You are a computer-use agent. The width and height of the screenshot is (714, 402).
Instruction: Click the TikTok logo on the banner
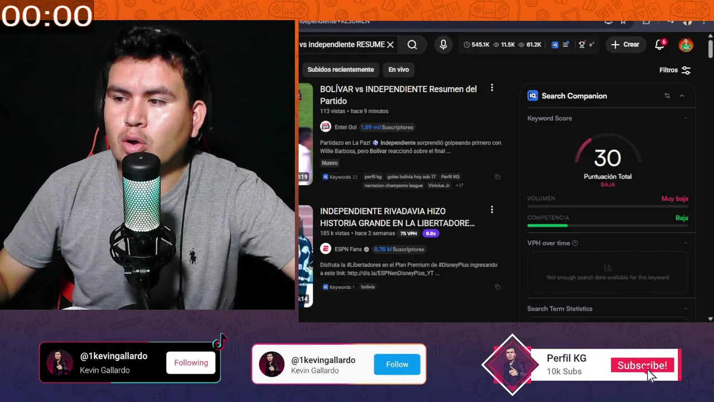[219, 342]
